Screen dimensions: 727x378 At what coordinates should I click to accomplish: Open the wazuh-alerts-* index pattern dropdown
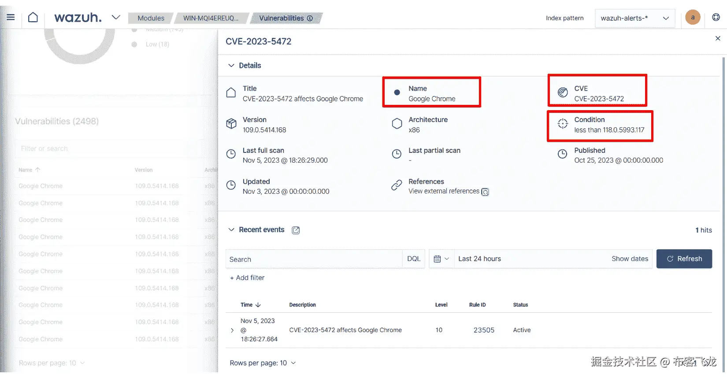coord(634,18)
